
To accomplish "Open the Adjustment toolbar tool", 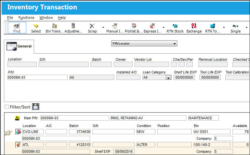I will [x=73, y=28].
